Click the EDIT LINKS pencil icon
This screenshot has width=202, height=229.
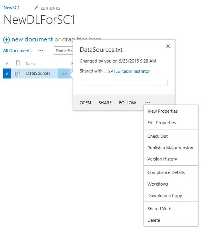tap(36, 8)
